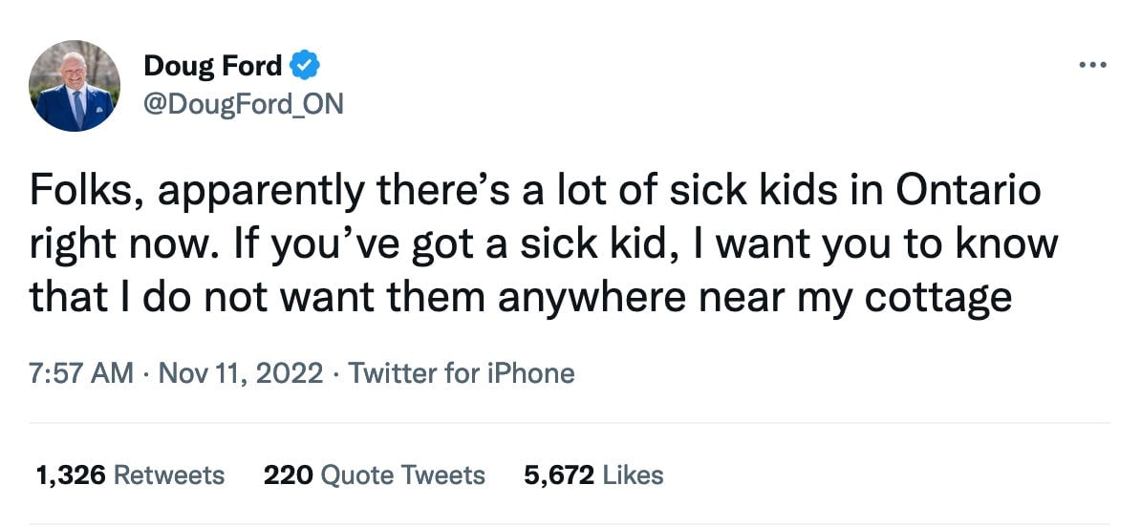The image size is (1141, 527).
Task: Open the three-dot more options menu
Action: 1091,66
